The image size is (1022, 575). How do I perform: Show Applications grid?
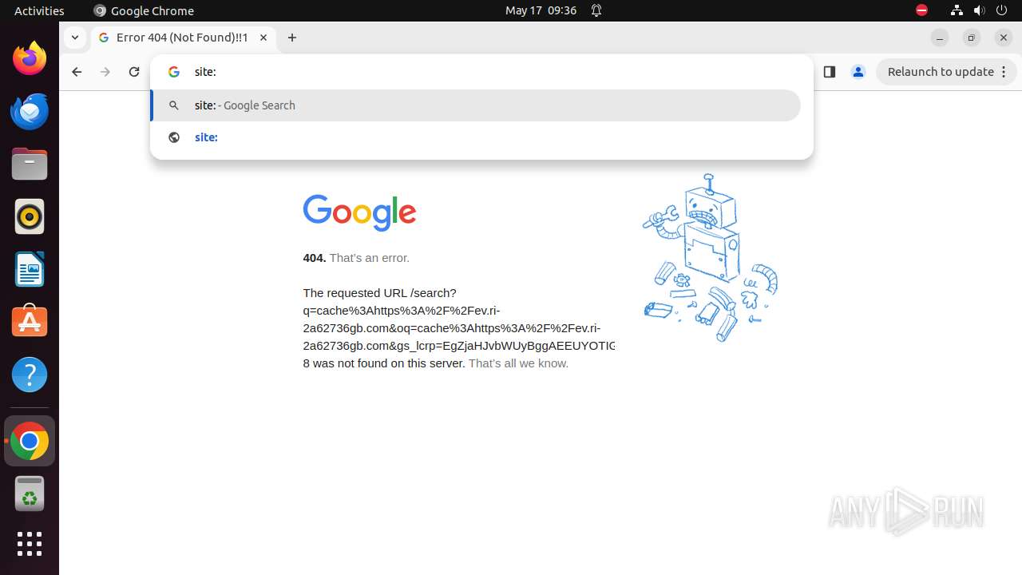pyautogui.click(x=30, y=544)
